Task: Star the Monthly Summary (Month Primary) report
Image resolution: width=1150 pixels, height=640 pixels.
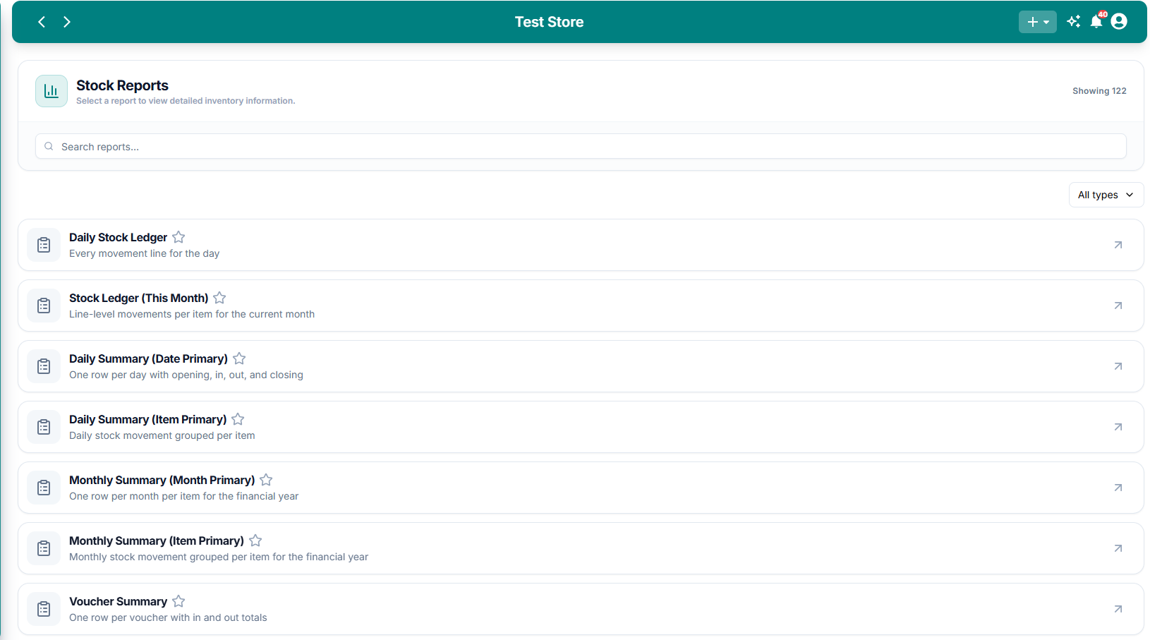Action: [266, 480]
